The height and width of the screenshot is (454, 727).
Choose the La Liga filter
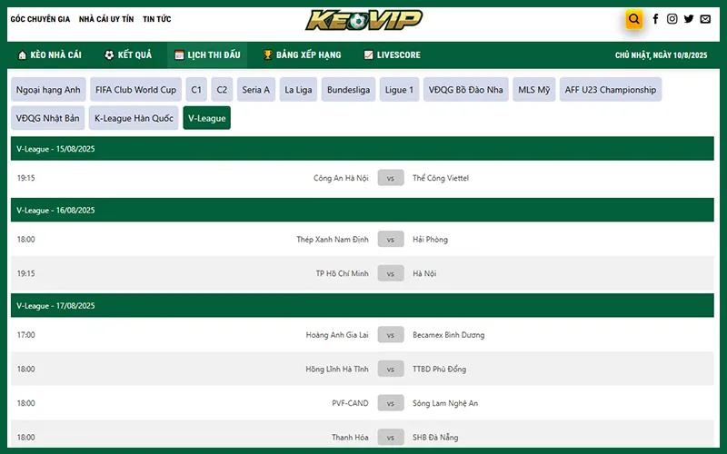[x=298, y=90]
